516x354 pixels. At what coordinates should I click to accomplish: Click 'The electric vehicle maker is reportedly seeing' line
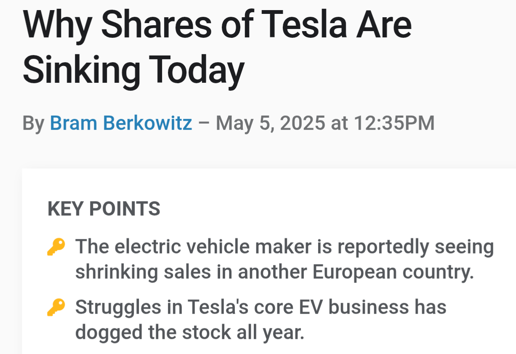point(285,247)
